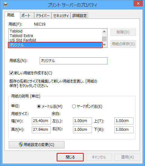Click the 用紙名(N) text field
Viewport: 145px width, 166px height.
74,61
